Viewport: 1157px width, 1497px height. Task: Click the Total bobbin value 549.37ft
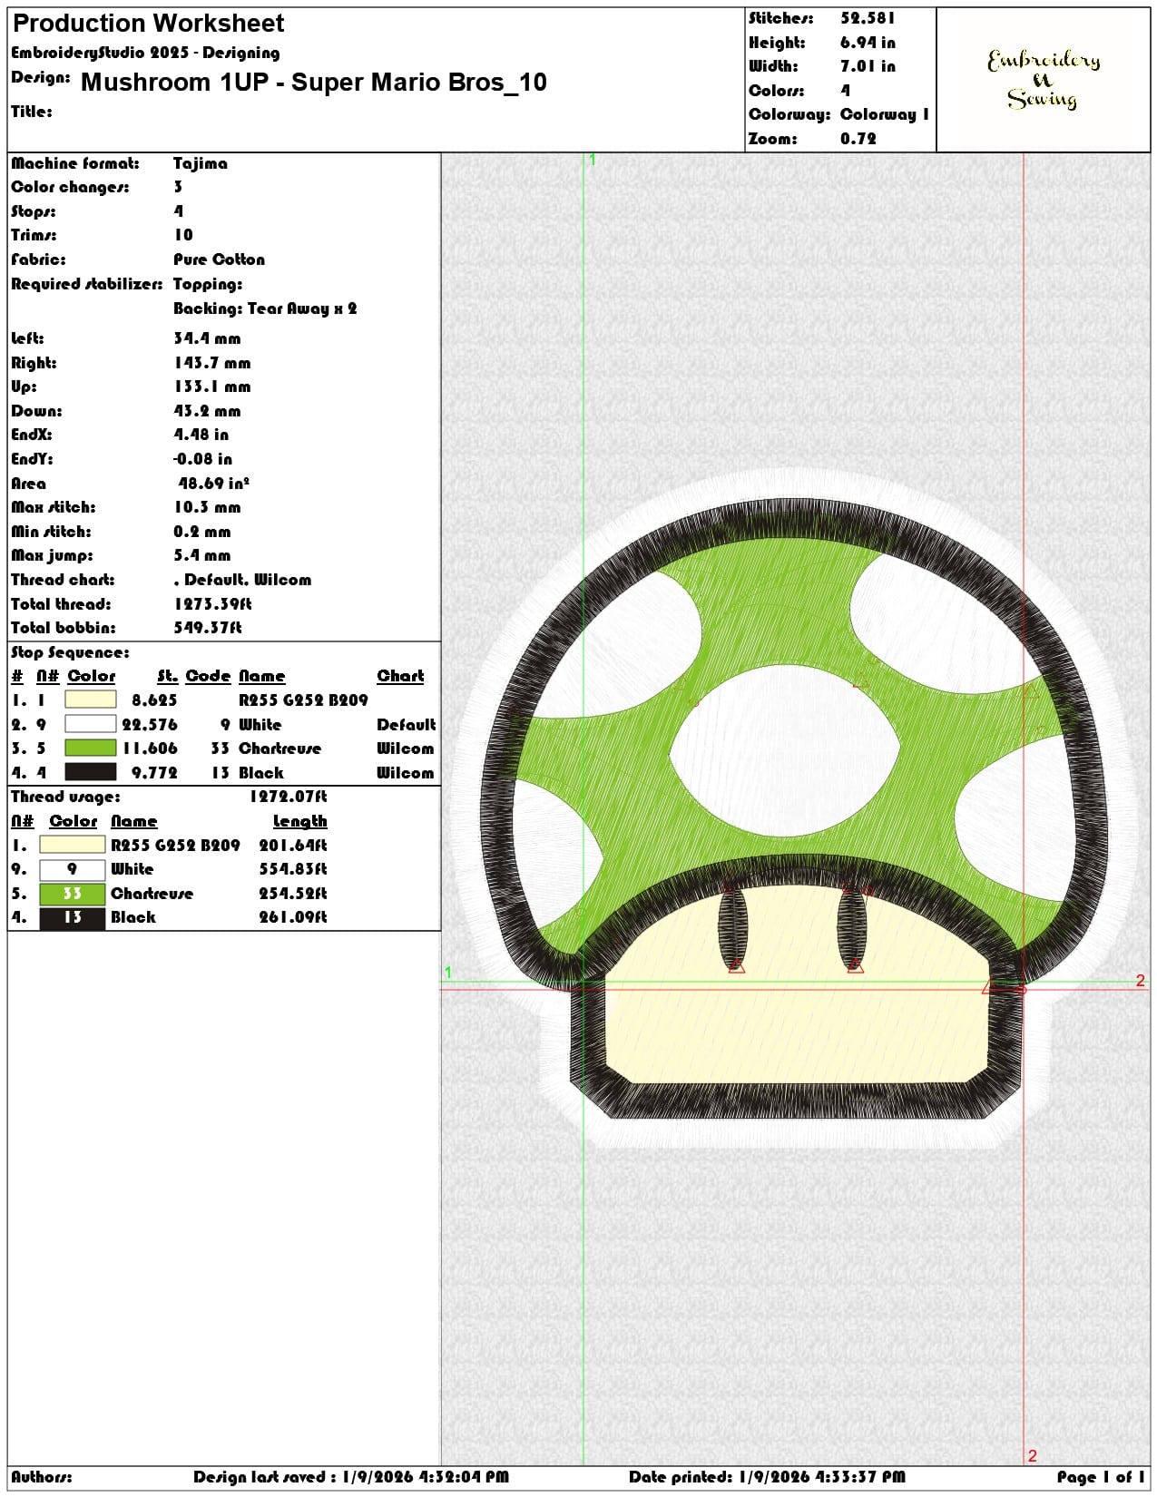coord(208,628)
